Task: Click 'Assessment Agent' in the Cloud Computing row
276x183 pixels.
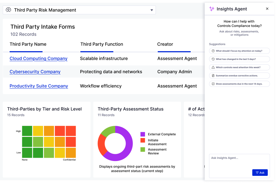Action: pos(177,59)
